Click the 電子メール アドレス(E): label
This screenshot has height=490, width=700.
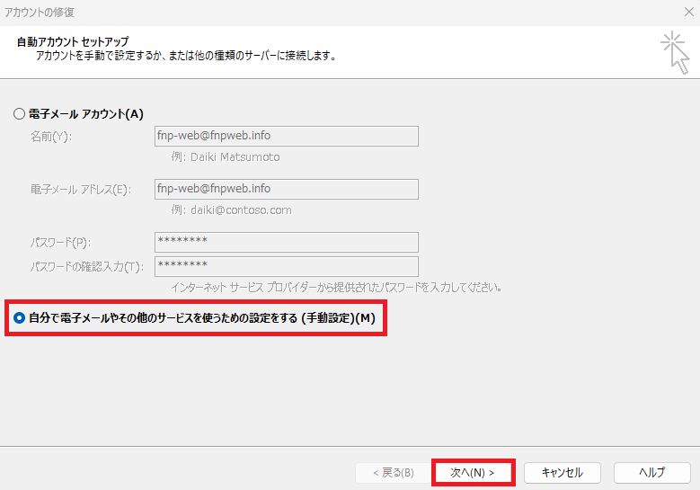(81, 190)
